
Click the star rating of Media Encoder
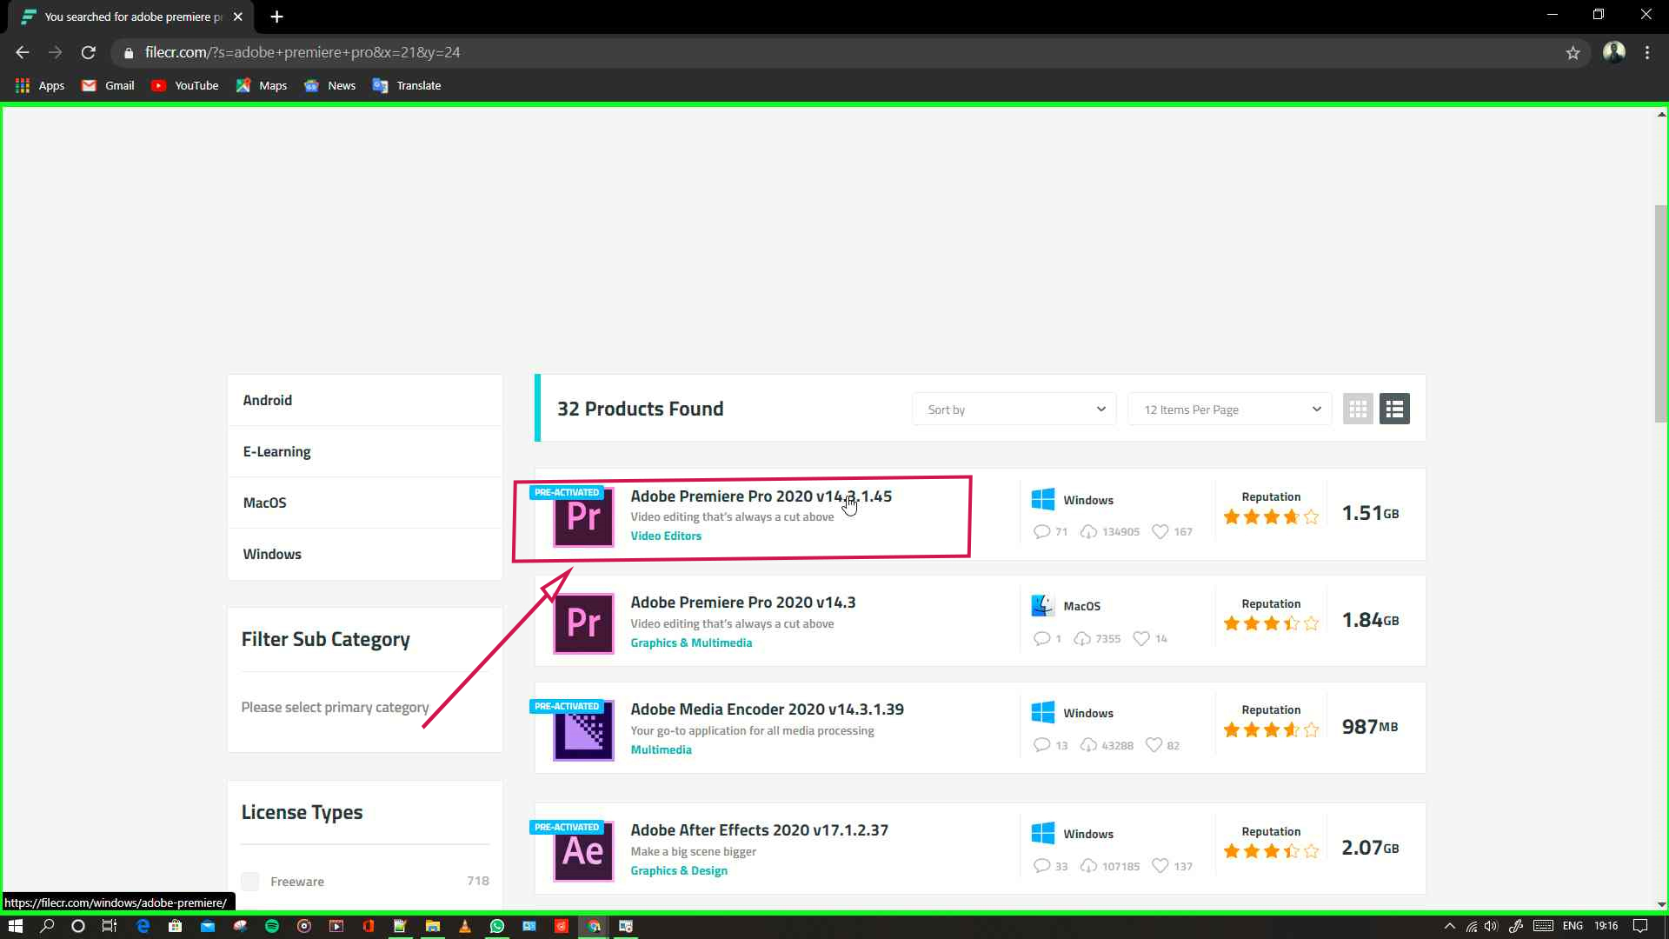1271,730
